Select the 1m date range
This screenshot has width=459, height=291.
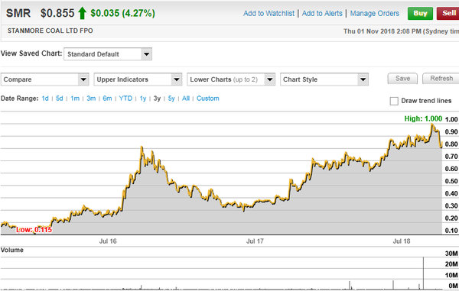point(75,99)
